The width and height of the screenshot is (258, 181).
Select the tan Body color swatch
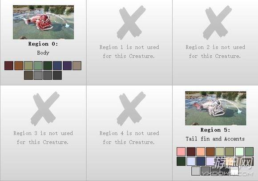click(77, 66)
